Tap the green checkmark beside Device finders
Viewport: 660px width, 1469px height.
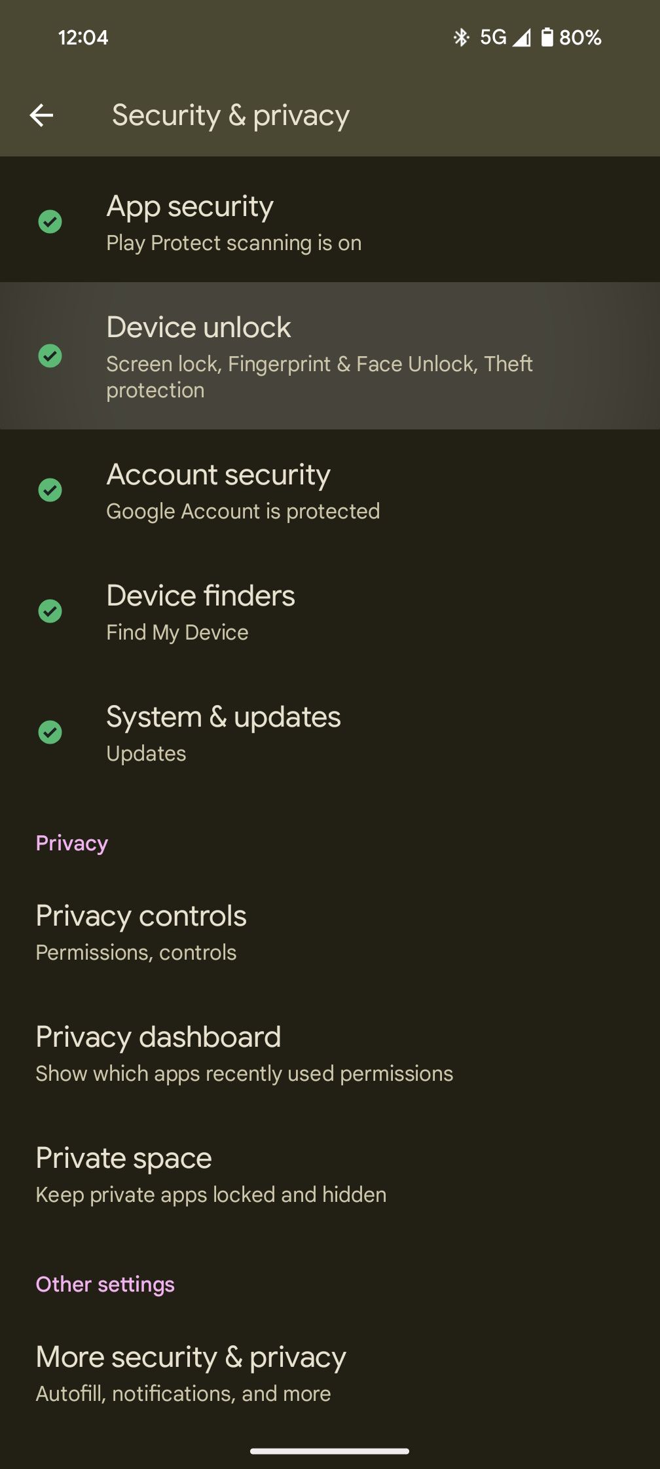[51, 611]
